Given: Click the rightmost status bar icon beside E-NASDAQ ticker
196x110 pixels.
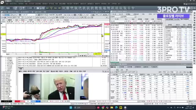Looking at the screenshot, I should coord(192,101).
